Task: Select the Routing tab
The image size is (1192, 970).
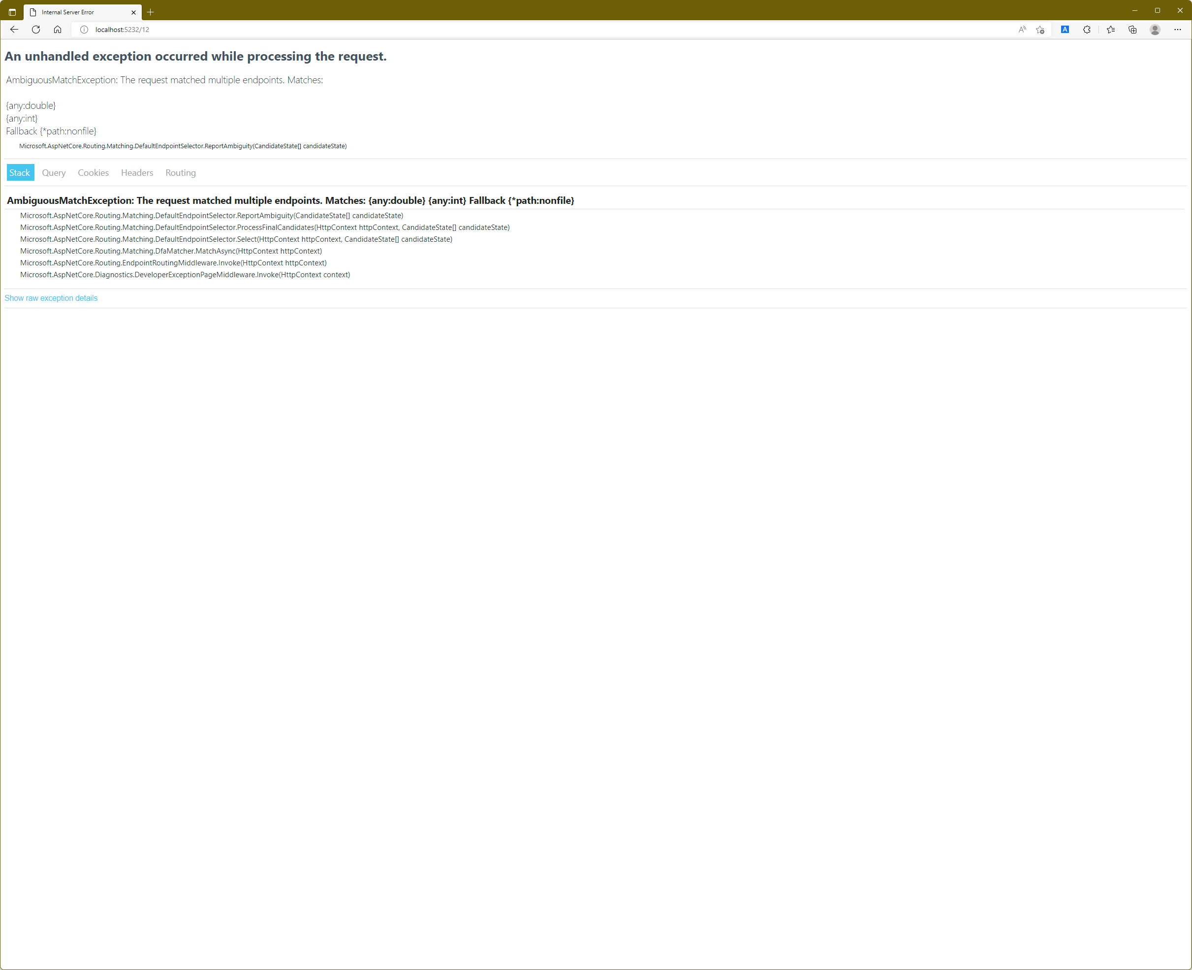Action: 181,173
